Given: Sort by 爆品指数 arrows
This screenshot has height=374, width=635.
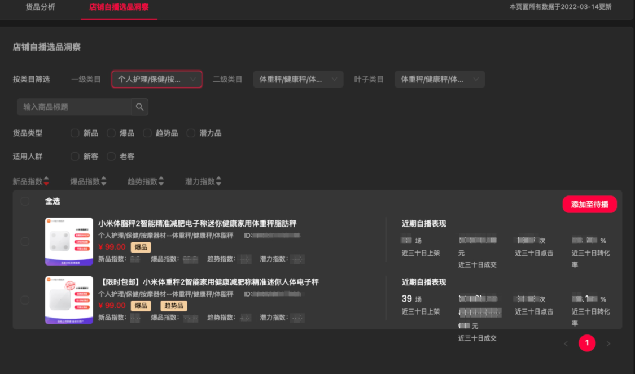Looking at the screenshot, I should [104, 181].
